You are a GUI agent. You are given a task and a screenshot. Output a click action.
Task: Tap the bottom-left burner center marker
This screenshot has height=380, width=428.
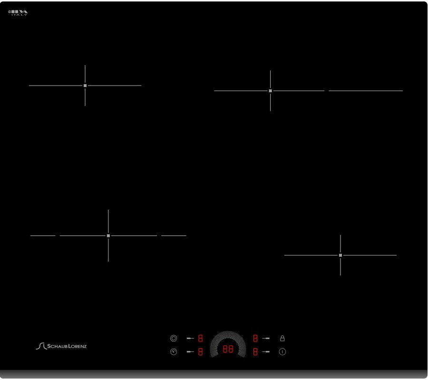pyautogui.click(x=108, y=235)
